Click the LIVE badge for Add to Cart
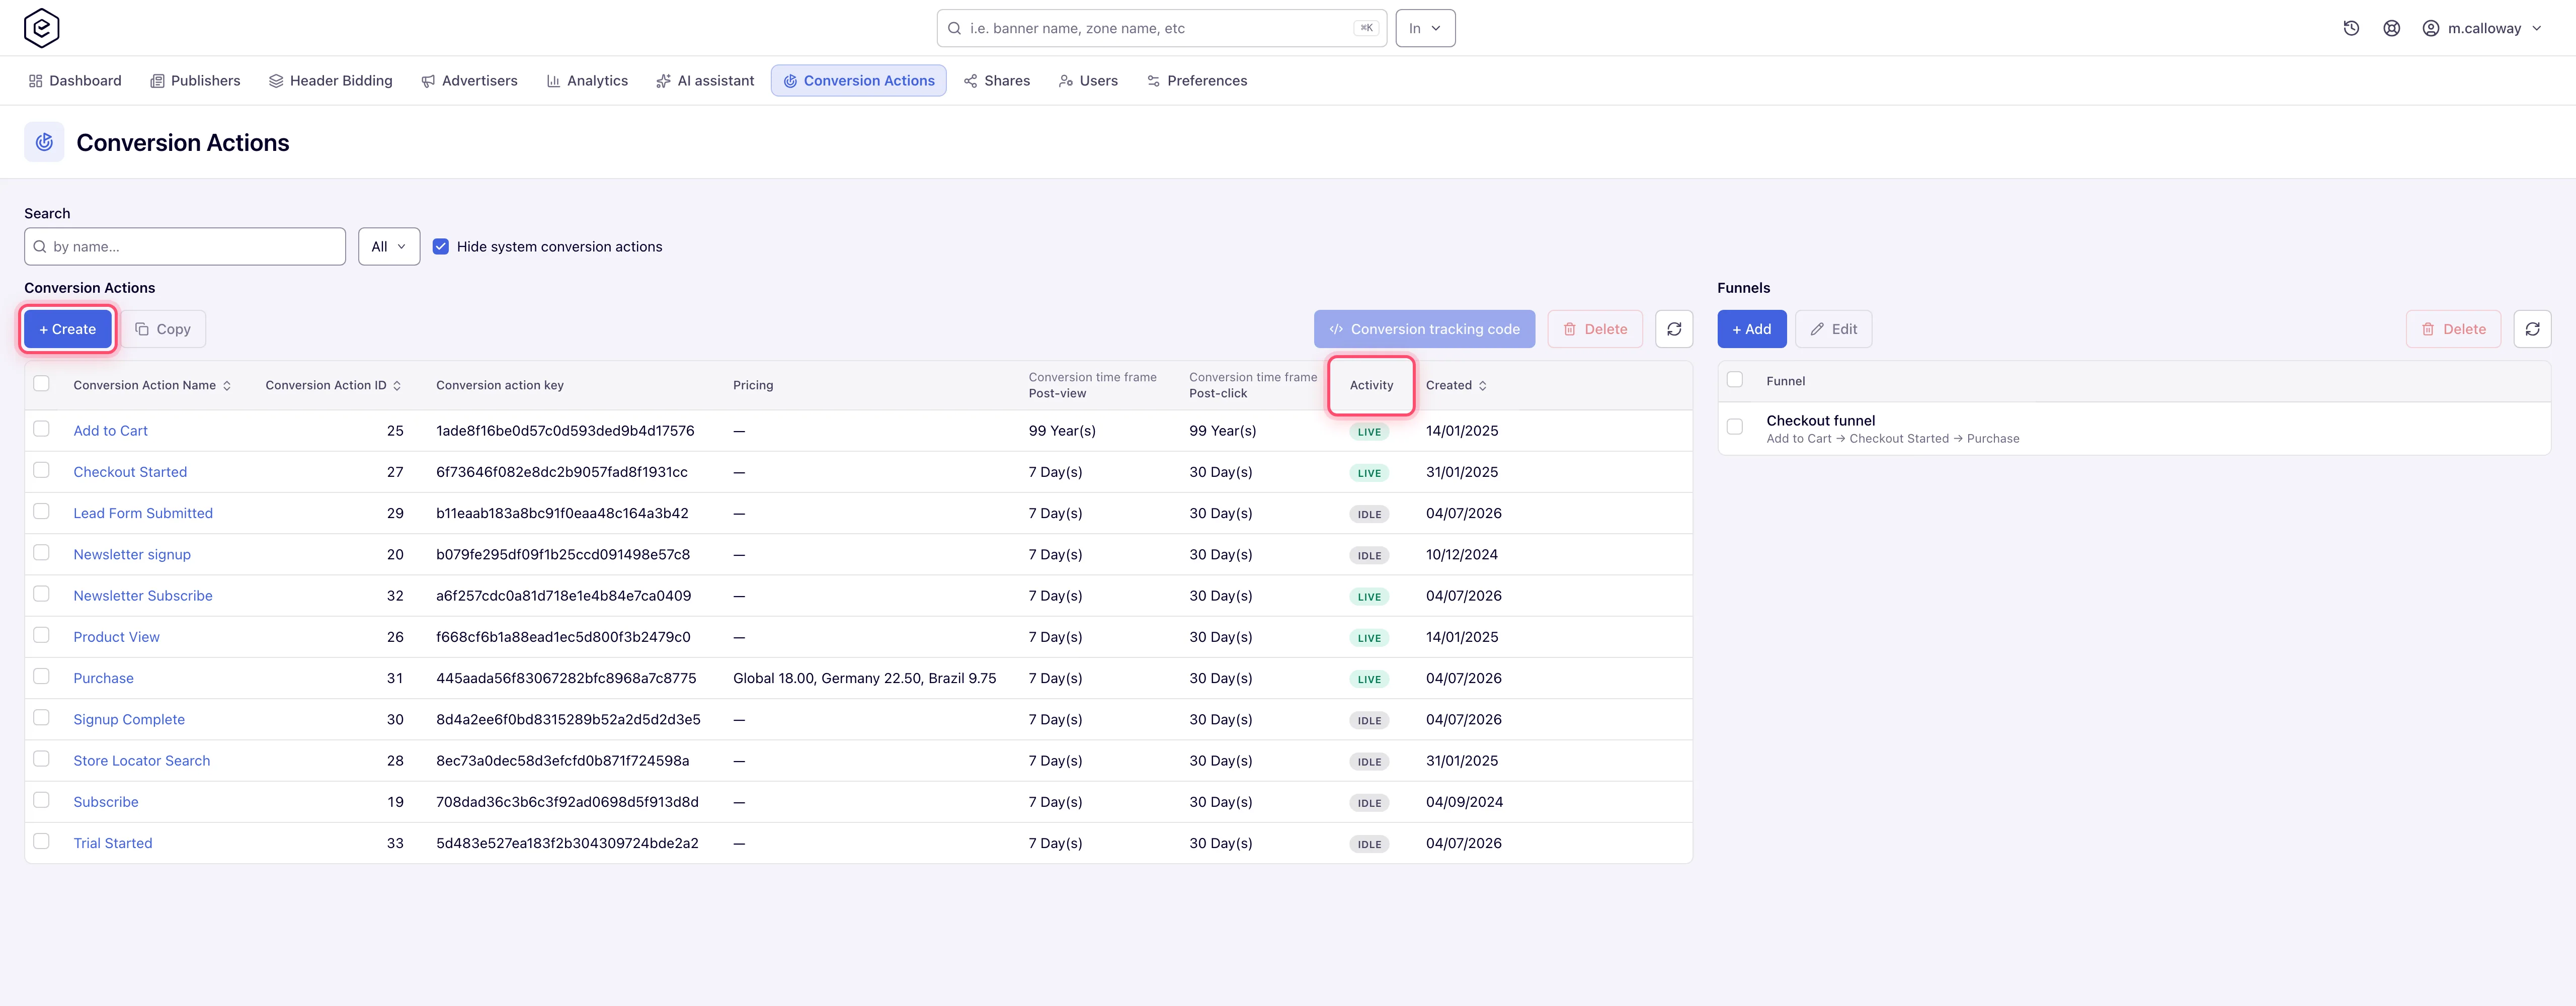This screenshot has width=2576, height=1006. pyautogui.click(x=1369, y=432)
